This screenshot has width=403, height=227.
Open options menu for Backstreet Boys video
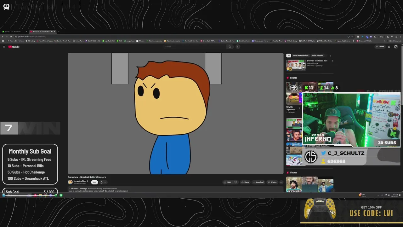coord(332,61)
